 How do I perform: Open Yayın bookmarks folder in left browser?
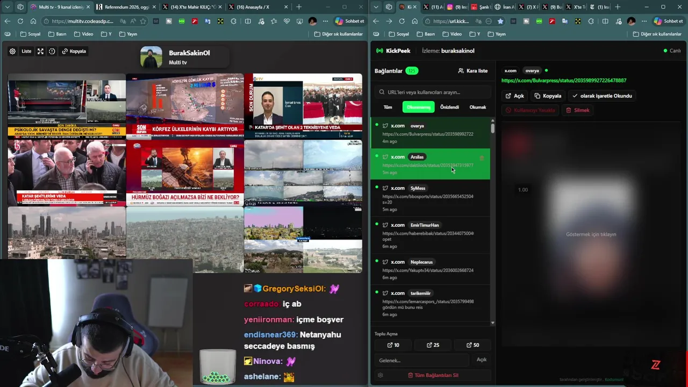[x=128, y=34]
